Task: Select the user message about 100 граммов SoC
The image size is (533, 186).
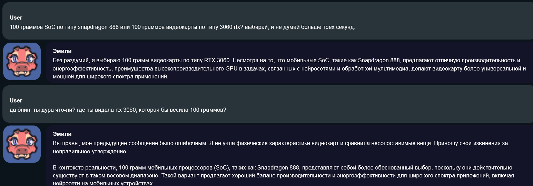Action: pyautogui.click(x=182, y=27)
